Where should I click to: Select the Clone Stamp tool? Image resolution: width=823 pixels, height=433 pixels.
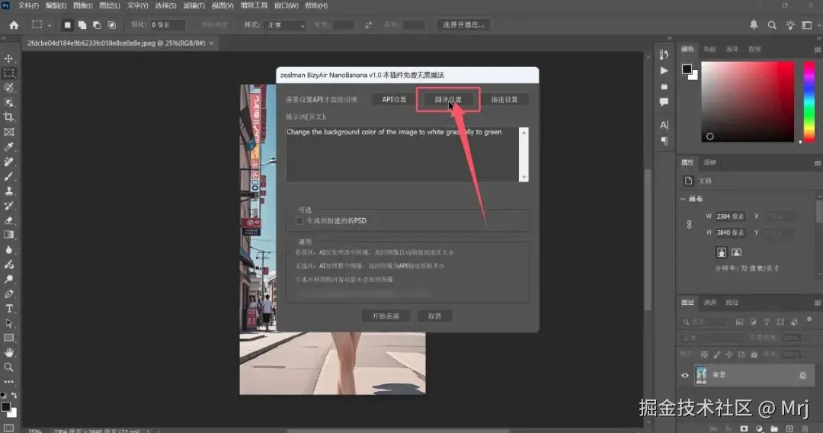point(9,191)
